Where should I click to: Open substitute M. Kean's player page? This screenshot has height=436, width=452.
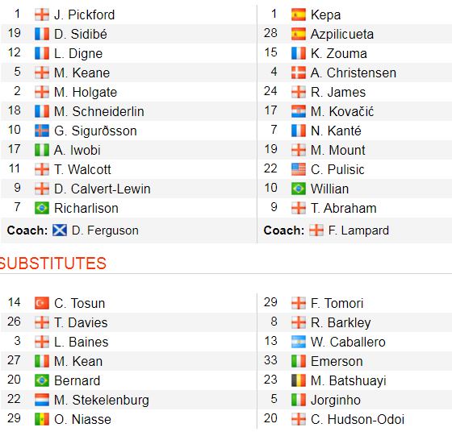click(x=78, y=361)
